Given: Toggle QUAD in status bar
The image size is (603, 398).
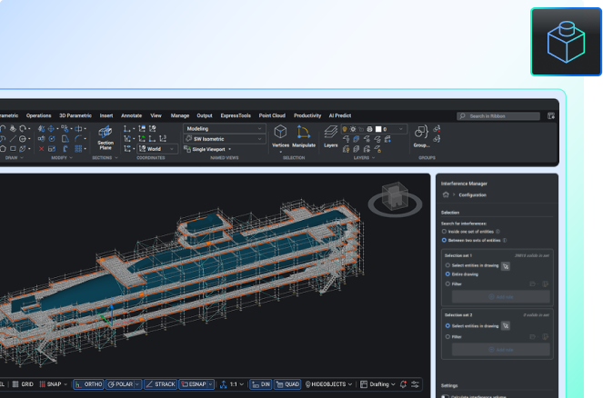Looking at the screenshot, I should (x=287, y=384).
